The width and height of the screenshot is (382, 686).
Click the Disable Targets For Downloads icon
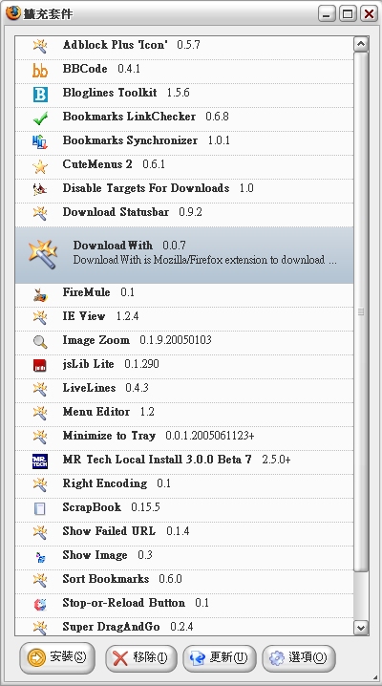click(x=40, y=189)
